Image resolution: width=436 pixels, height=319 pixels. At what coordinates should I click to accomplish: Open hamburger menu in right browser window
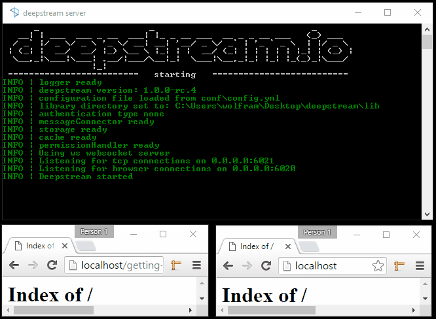pos(420,266)
